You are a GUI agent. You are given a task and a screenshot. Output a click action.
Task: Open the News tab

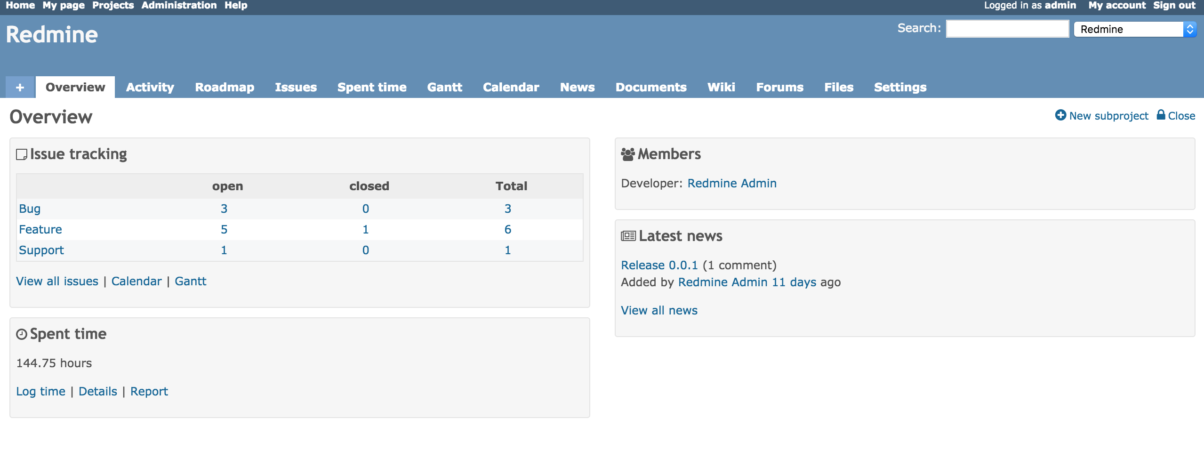click(577, 87)
